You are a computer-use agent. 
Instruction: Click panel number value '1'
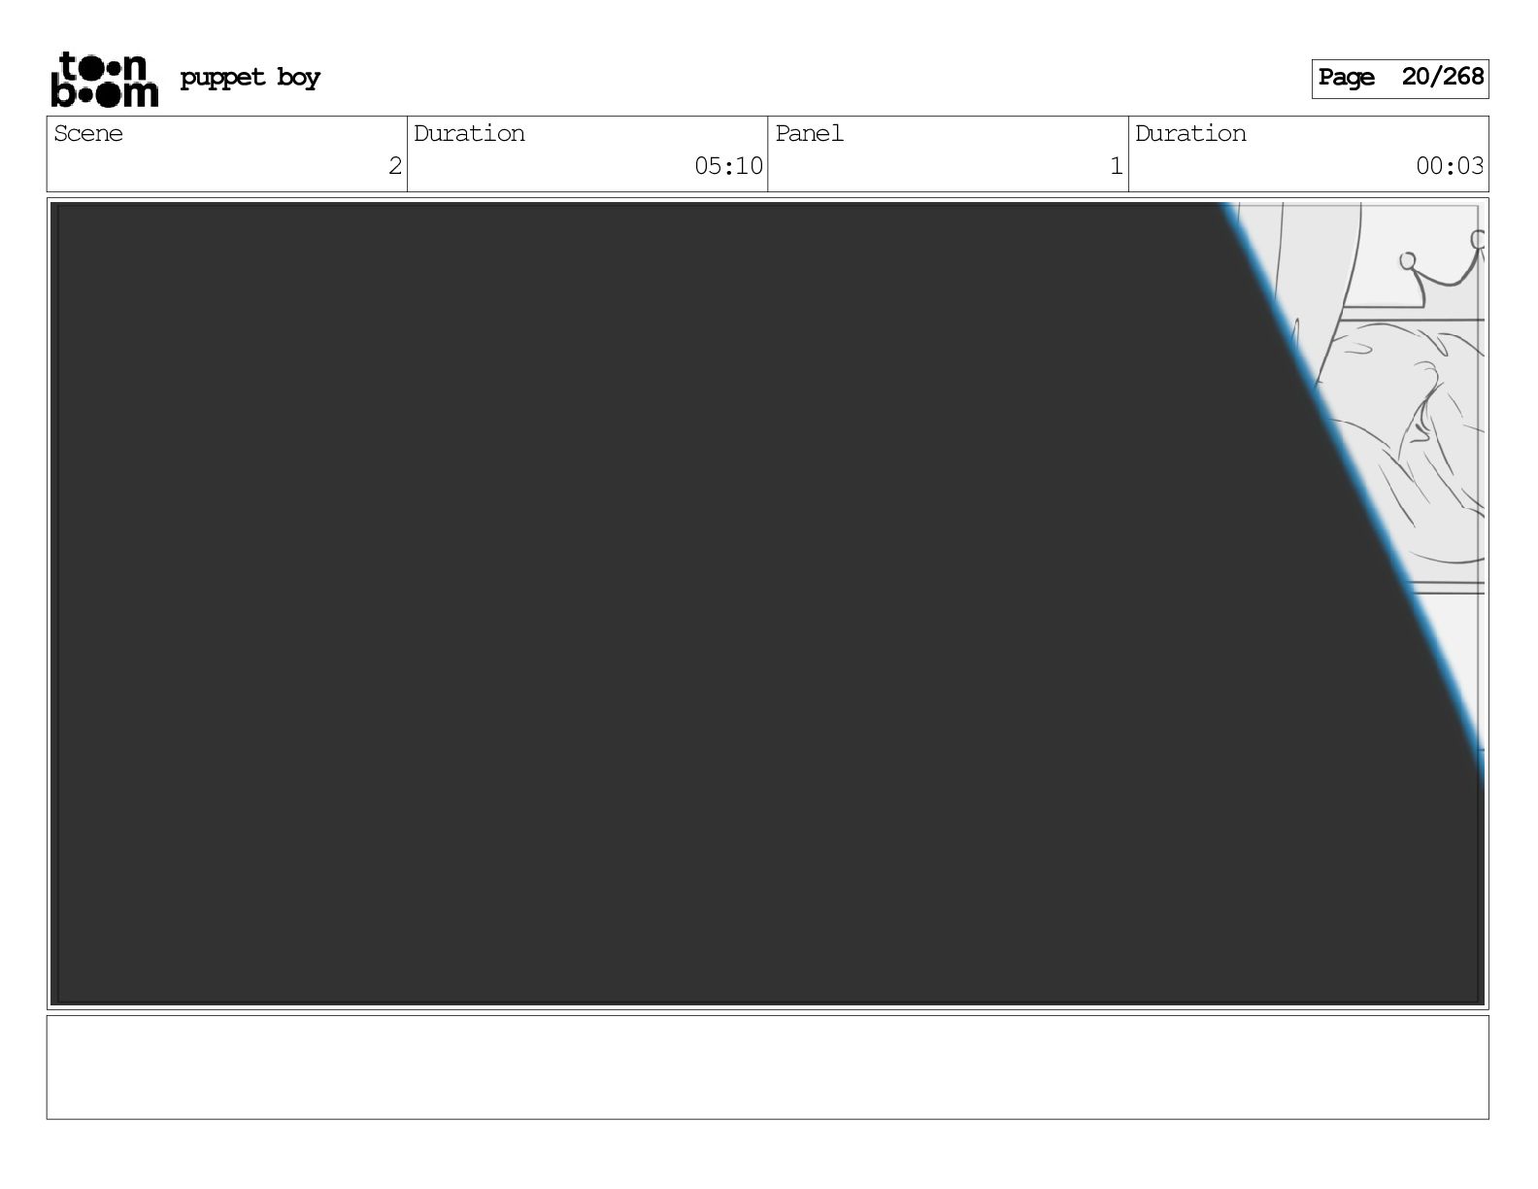click(1117, 166)
